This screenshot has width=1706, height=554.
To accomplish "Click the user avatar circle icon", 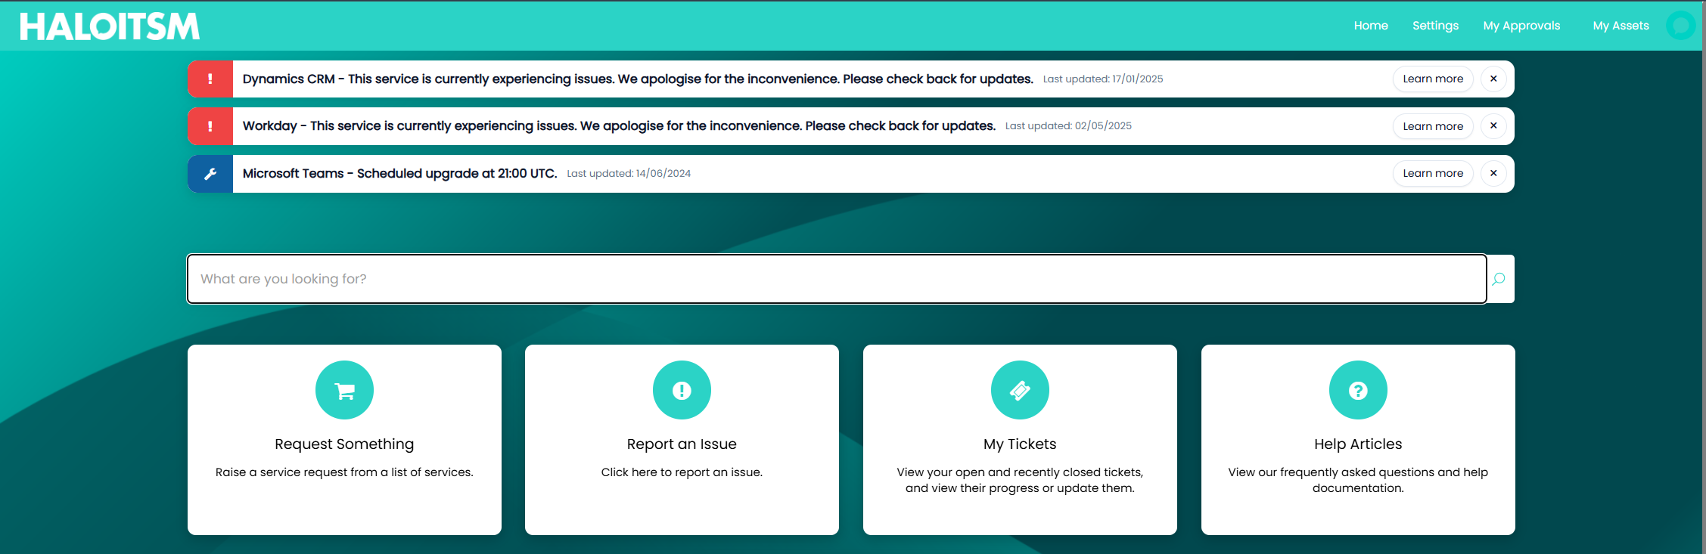I will (1680, 26).
